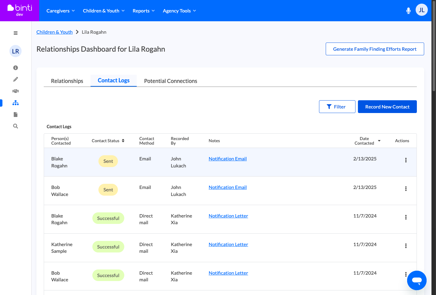Expand the Children & Youth nav menu

tap(104, 11)
